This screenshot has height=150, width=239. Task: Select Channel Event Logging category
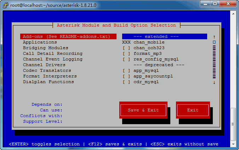click(x=53, y=59)
